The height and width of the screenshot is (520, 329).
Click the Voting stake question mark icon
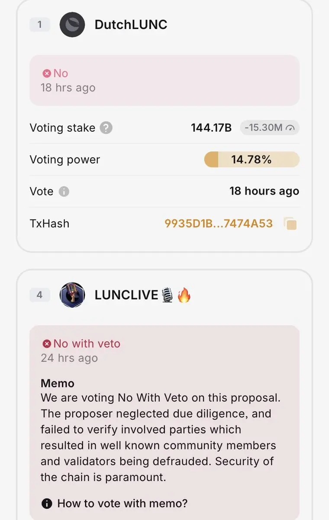106,128
